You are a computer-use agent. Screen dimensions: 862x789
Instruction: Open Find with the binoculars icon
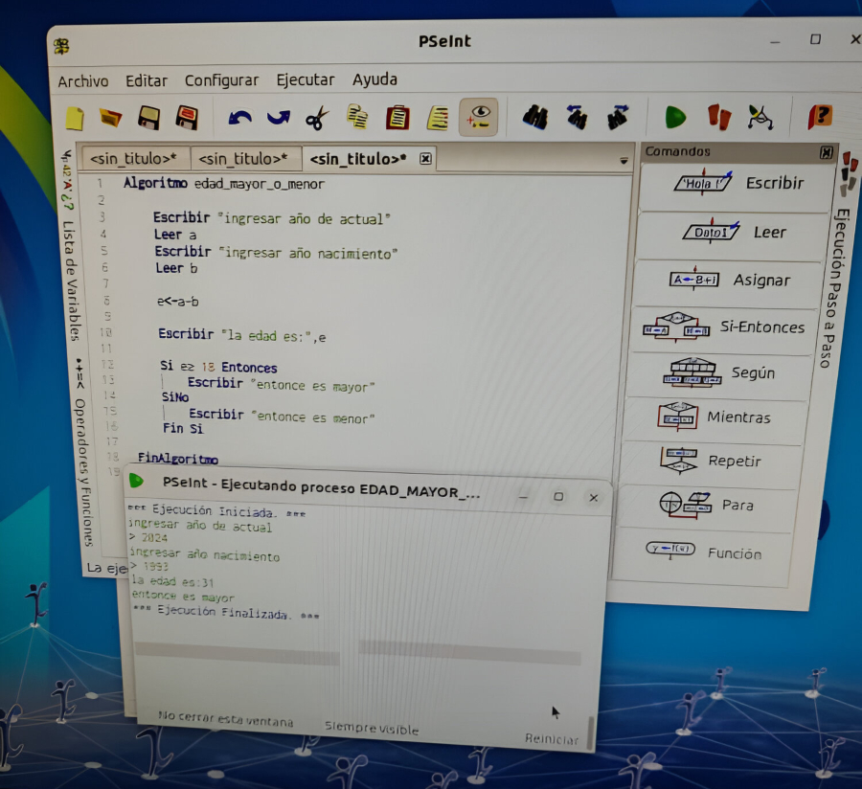click(534, 117)
